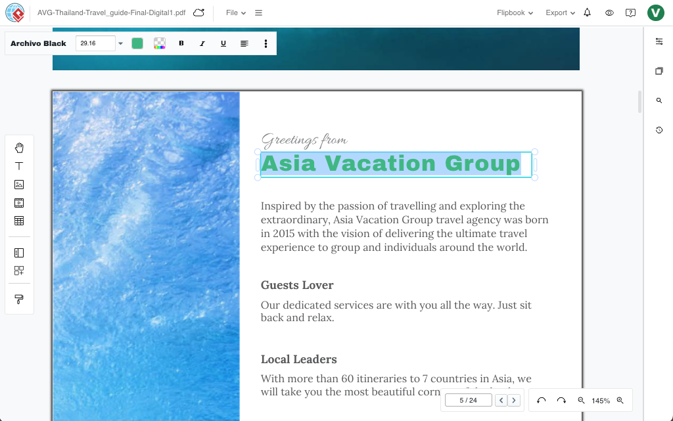Toggle bold formatting

(181, 43)
